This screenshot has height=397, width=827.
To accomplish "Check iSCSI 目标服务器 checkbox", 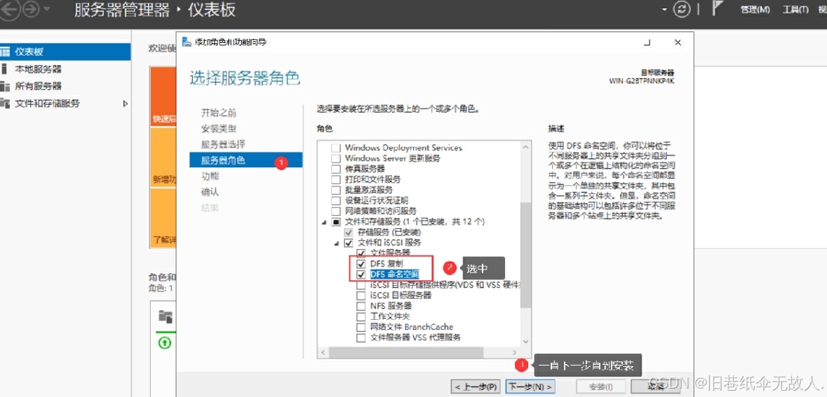I will (x=361, y=295).
